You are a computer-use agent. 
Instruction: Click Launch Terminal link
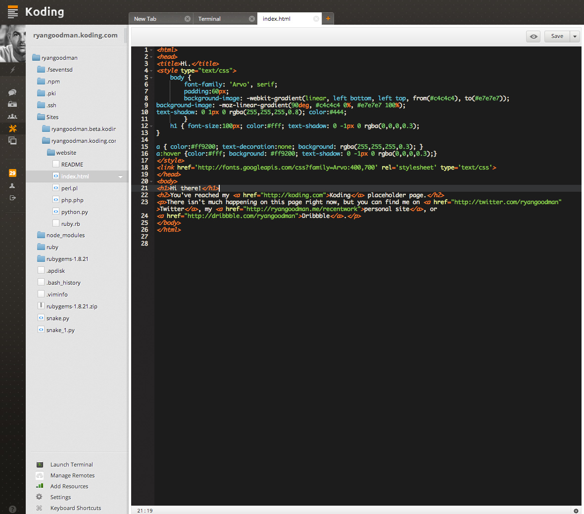click(71, 465)
